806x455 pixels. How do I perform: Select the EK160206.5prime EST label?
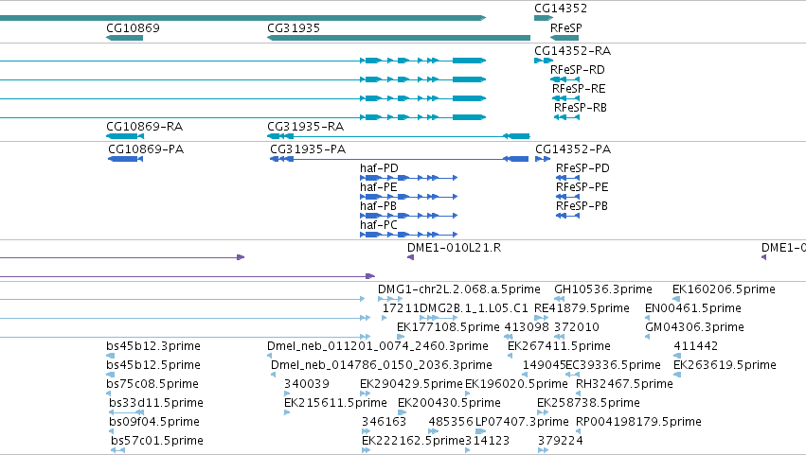(724, 289)
